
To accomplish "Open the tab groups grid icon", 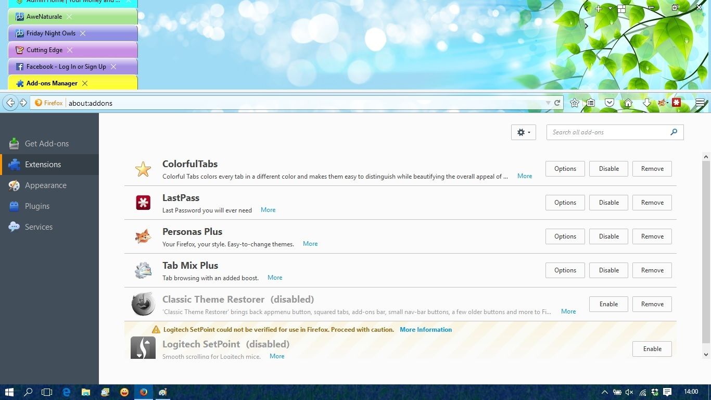I will [621, 8].
